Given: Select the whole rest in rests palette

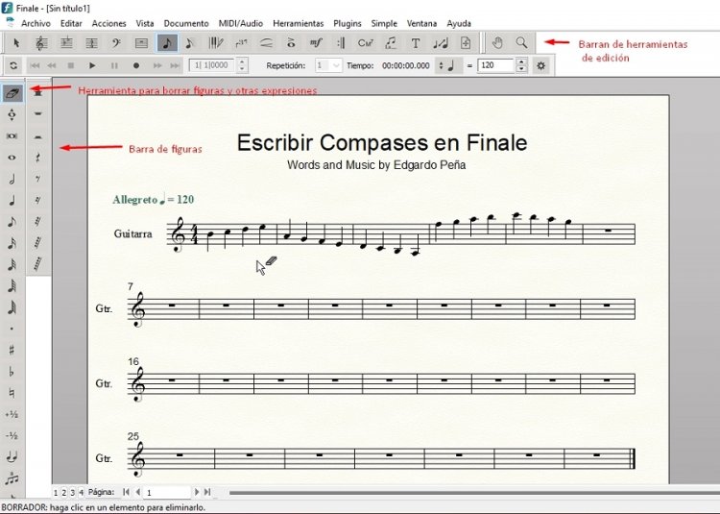Looking at the screenshot, I should pyautogui.click(x=38, y=114).
